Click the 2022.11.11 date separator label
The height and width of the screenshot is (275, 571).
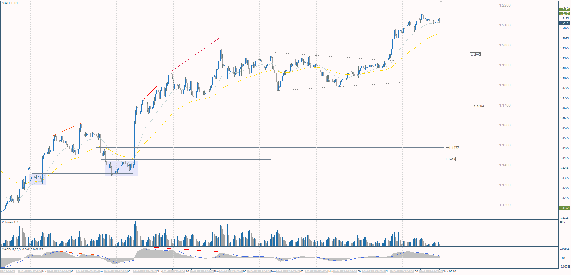pyautogui.click(x=145, y=271)
